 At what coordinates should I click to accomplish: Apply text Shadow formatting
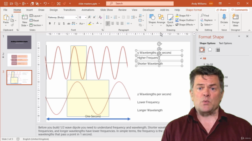(x=64, y=23)
